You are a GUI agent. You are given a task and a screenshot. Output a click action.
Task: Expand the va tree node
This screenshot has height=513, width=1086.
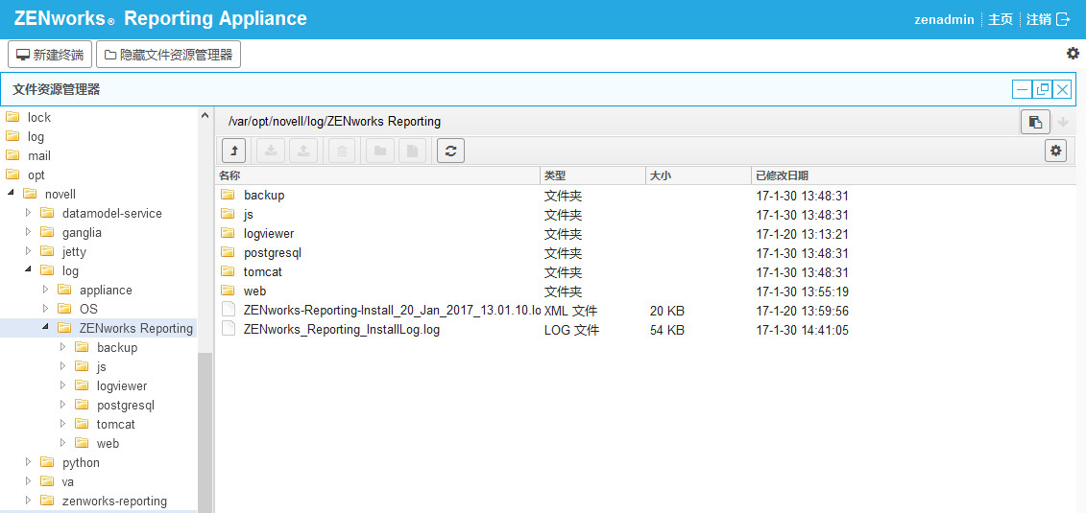(x=29, y=481)
